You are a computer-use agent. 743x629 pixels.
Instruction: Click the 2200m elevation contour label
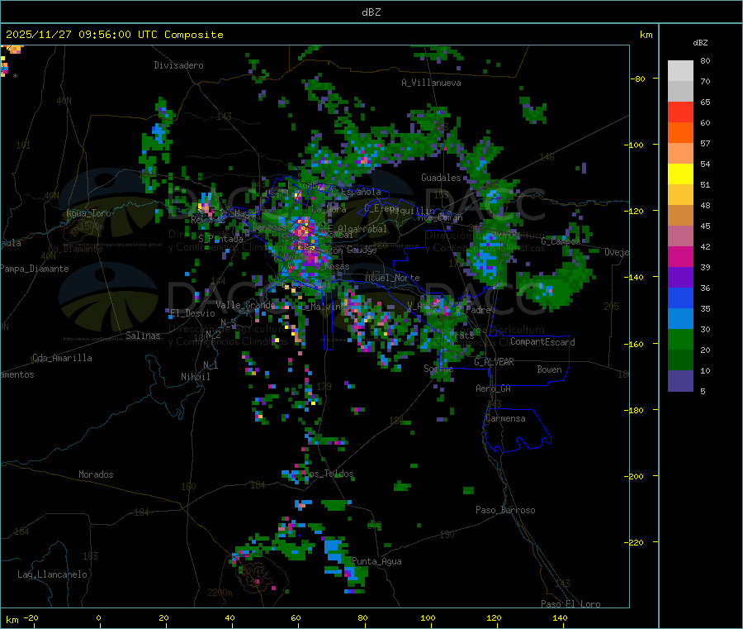tap(220, 593)
